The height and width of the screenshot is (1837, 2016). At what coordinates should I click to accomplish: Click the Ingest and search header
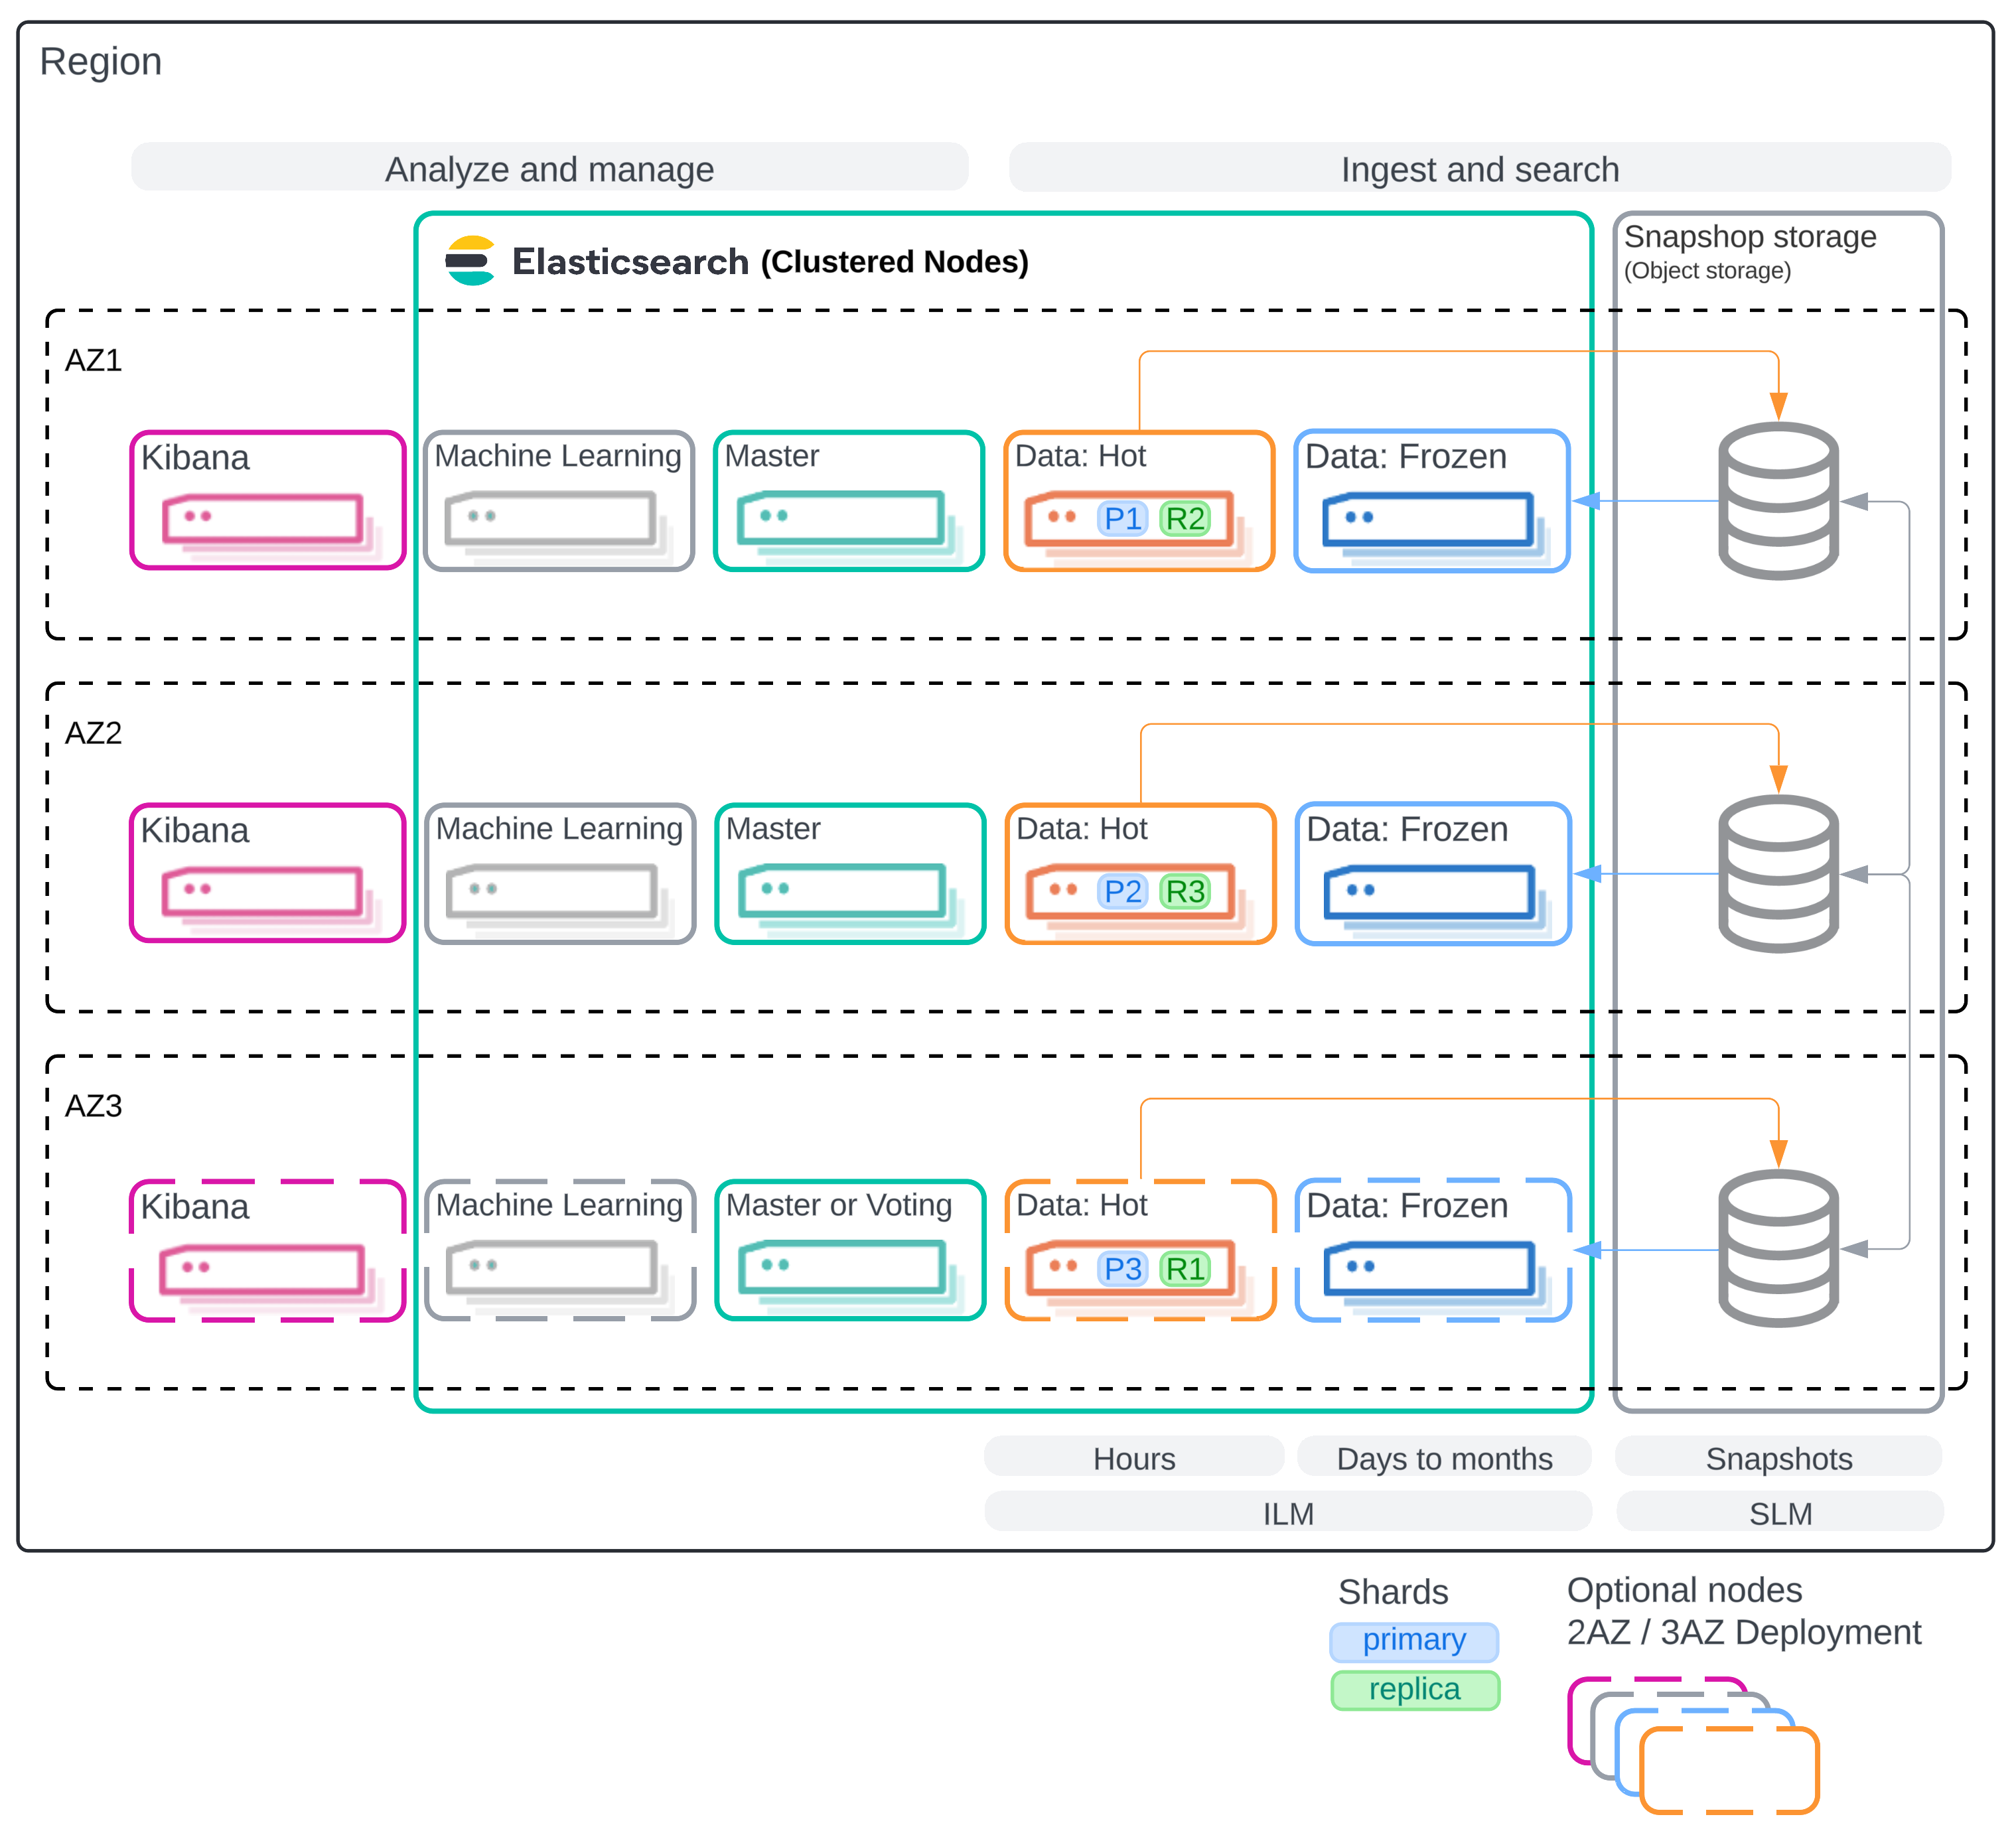1479,168
